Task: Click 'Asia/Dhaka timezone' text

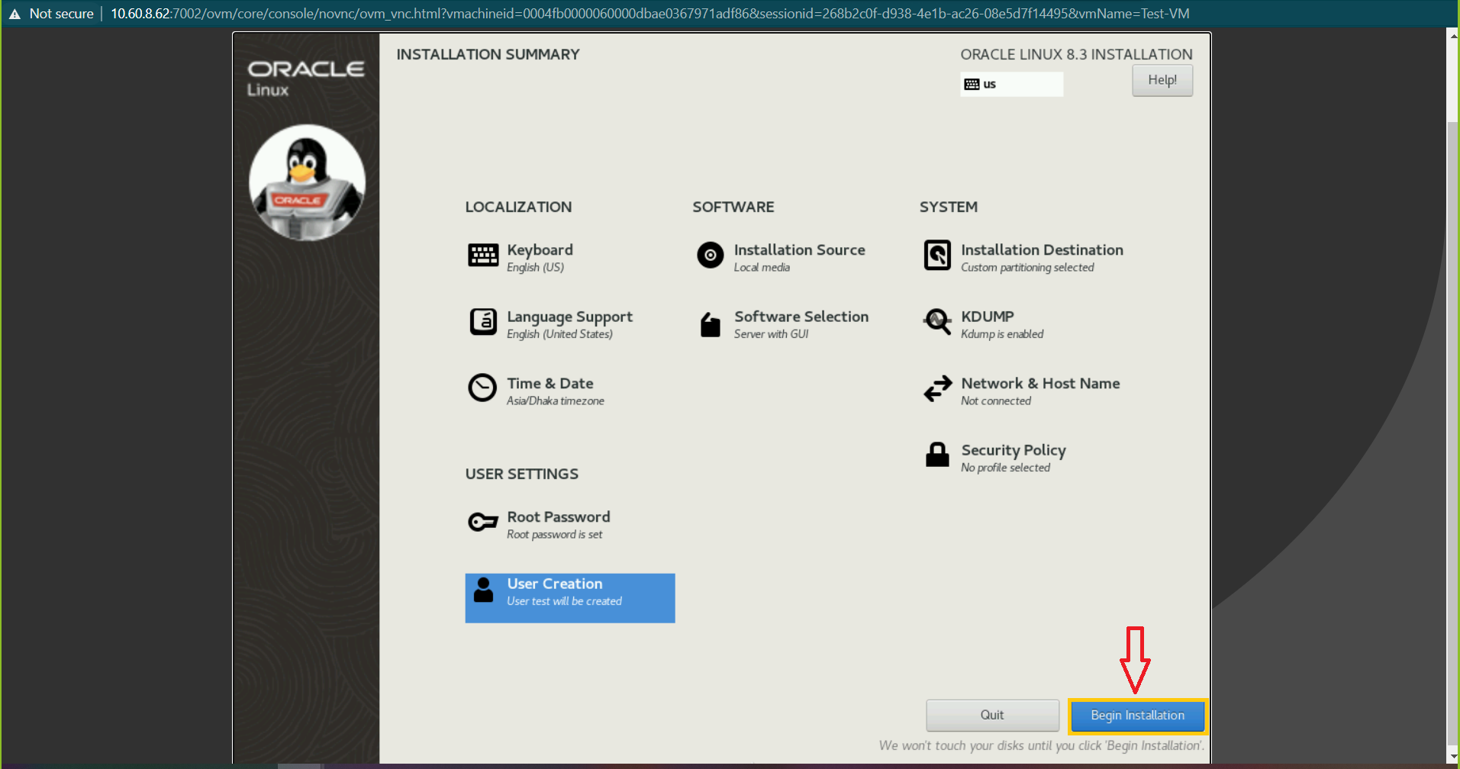Action: (555, 401)
